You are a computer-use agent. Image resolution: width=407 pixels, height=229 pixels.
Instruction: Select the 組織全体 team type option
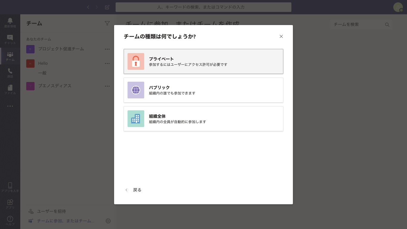tap(203, 119)
